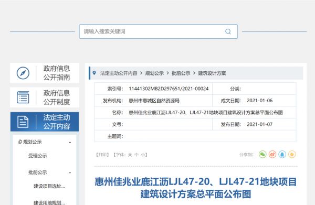The width and height of the screenshot is (315, 205).
Task: Open 政府信息公开指南 compass icon
Action: point(23,73)
